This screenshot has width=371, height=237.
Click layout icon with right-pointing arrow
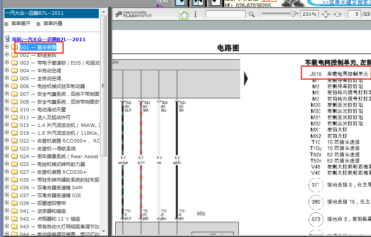[x=181, y=3]
